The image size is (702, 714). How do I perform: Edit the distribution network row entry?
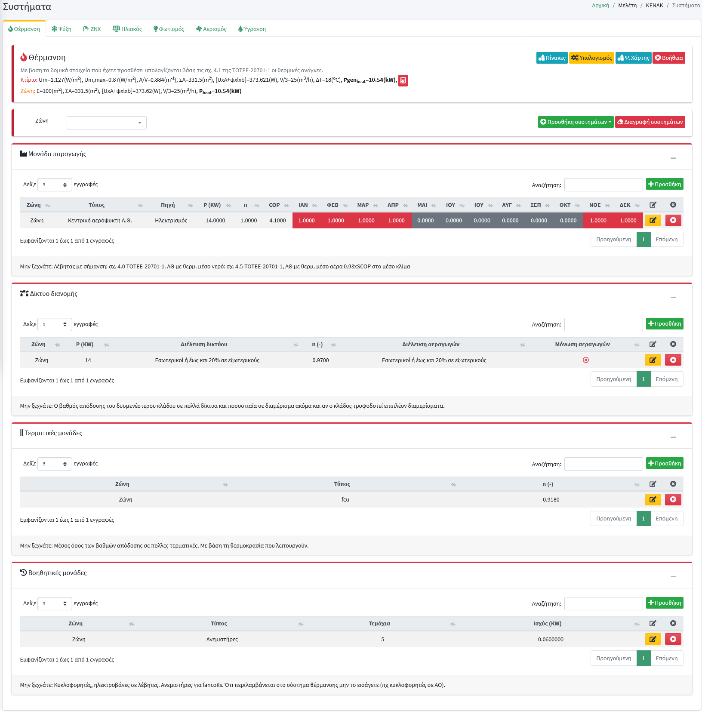pyautogui.click(x=653, y=360)
